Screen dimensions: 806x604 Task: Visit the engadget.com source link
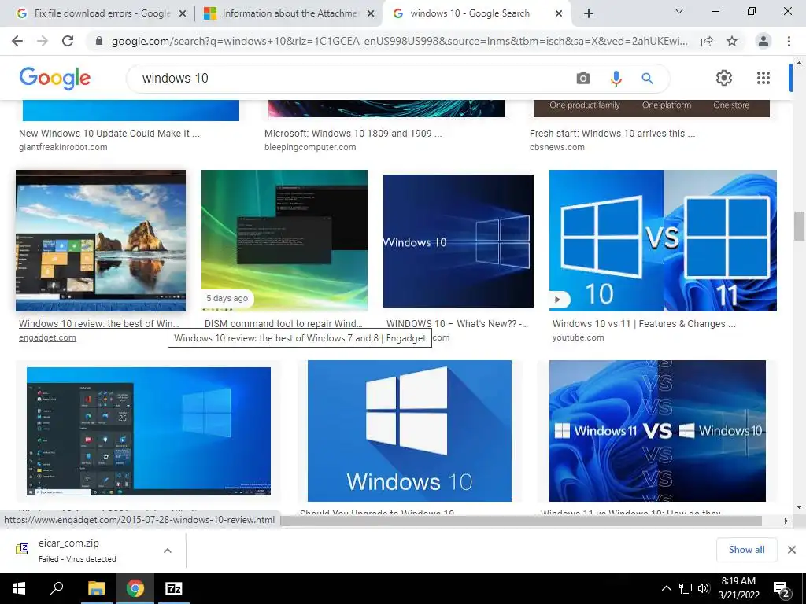coord(47,337)
